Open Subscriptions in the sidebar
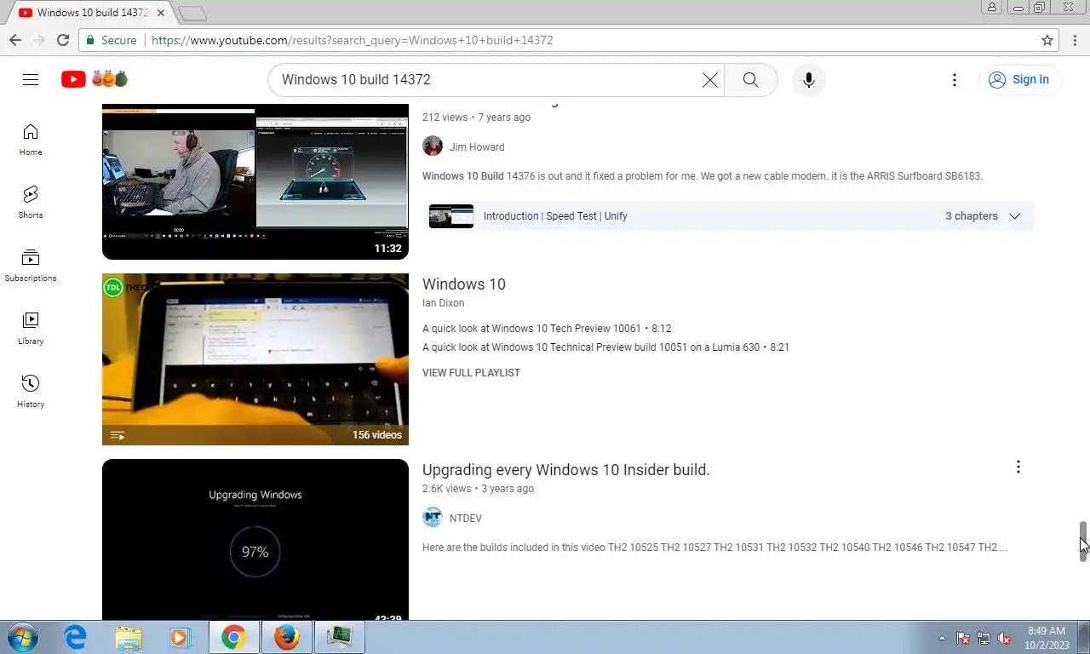 tap(31, 266)
